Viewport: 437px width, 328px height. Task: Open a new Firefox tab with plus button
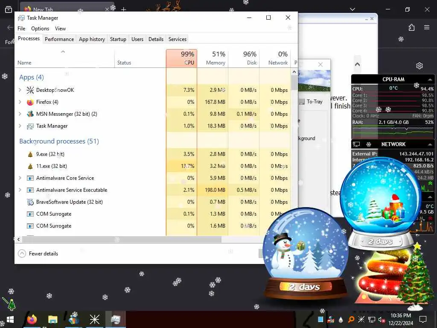[x=123, y=9]
